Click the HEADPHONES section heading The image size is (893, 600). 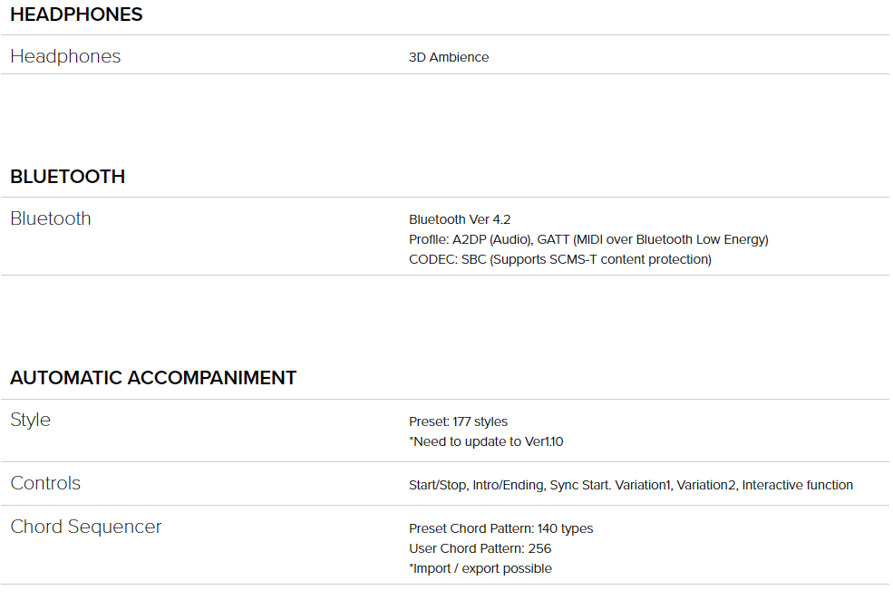[x=76, y=15]
